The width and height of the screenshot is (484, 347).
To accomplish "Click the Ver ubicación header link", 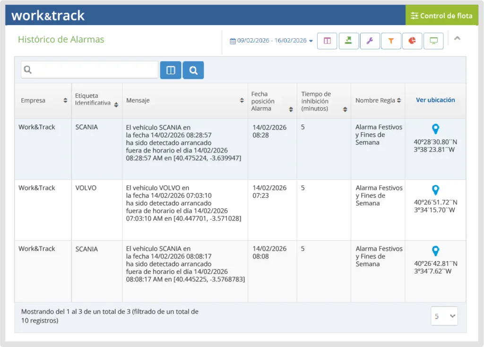I will pos(435,100).
